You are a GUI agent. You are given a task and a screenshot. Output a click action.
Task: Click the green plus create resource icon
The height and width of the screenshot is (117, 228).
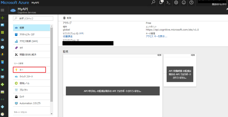tap(2, 18)
